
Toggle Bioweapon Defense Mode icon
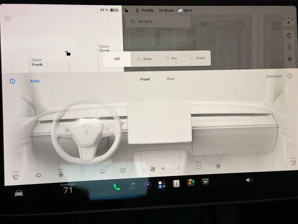coord(218,166)
